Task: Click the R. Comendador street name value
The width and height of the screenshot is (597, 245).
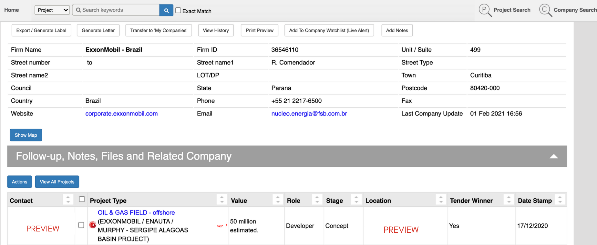Action: click(x=293, y=63)
